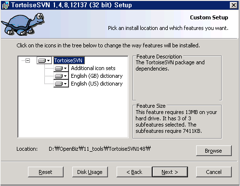
Task: Select the English (GB) dictionary feature
Action: [97, 76]
